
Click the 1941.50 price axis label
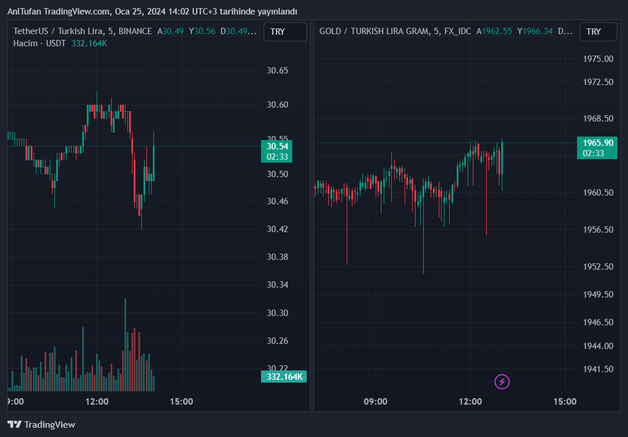pos(598,369)
